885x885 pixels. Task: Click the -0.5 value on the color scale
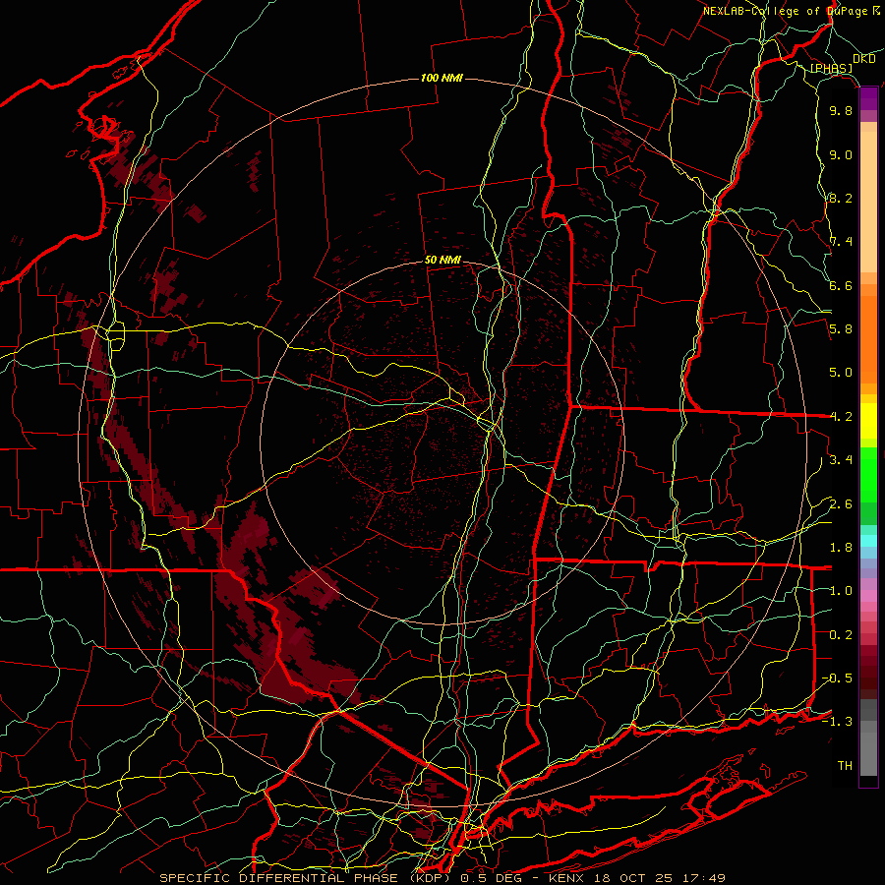coord(838,678)
